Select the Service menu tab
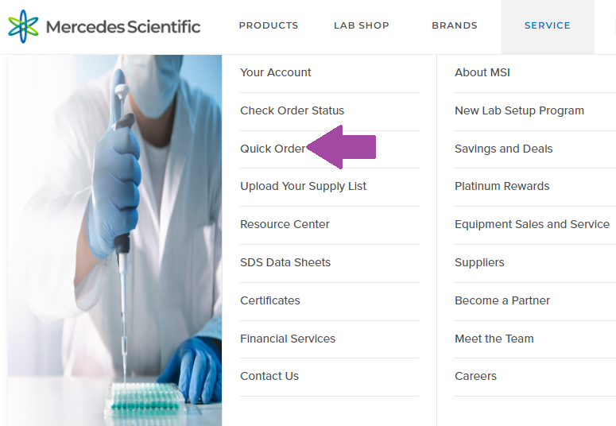The image size is (616, 426). pos(548,25)
